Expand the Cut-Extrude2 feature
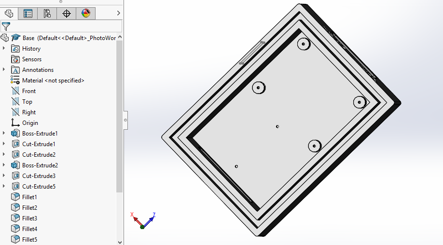 click(4, 154)
